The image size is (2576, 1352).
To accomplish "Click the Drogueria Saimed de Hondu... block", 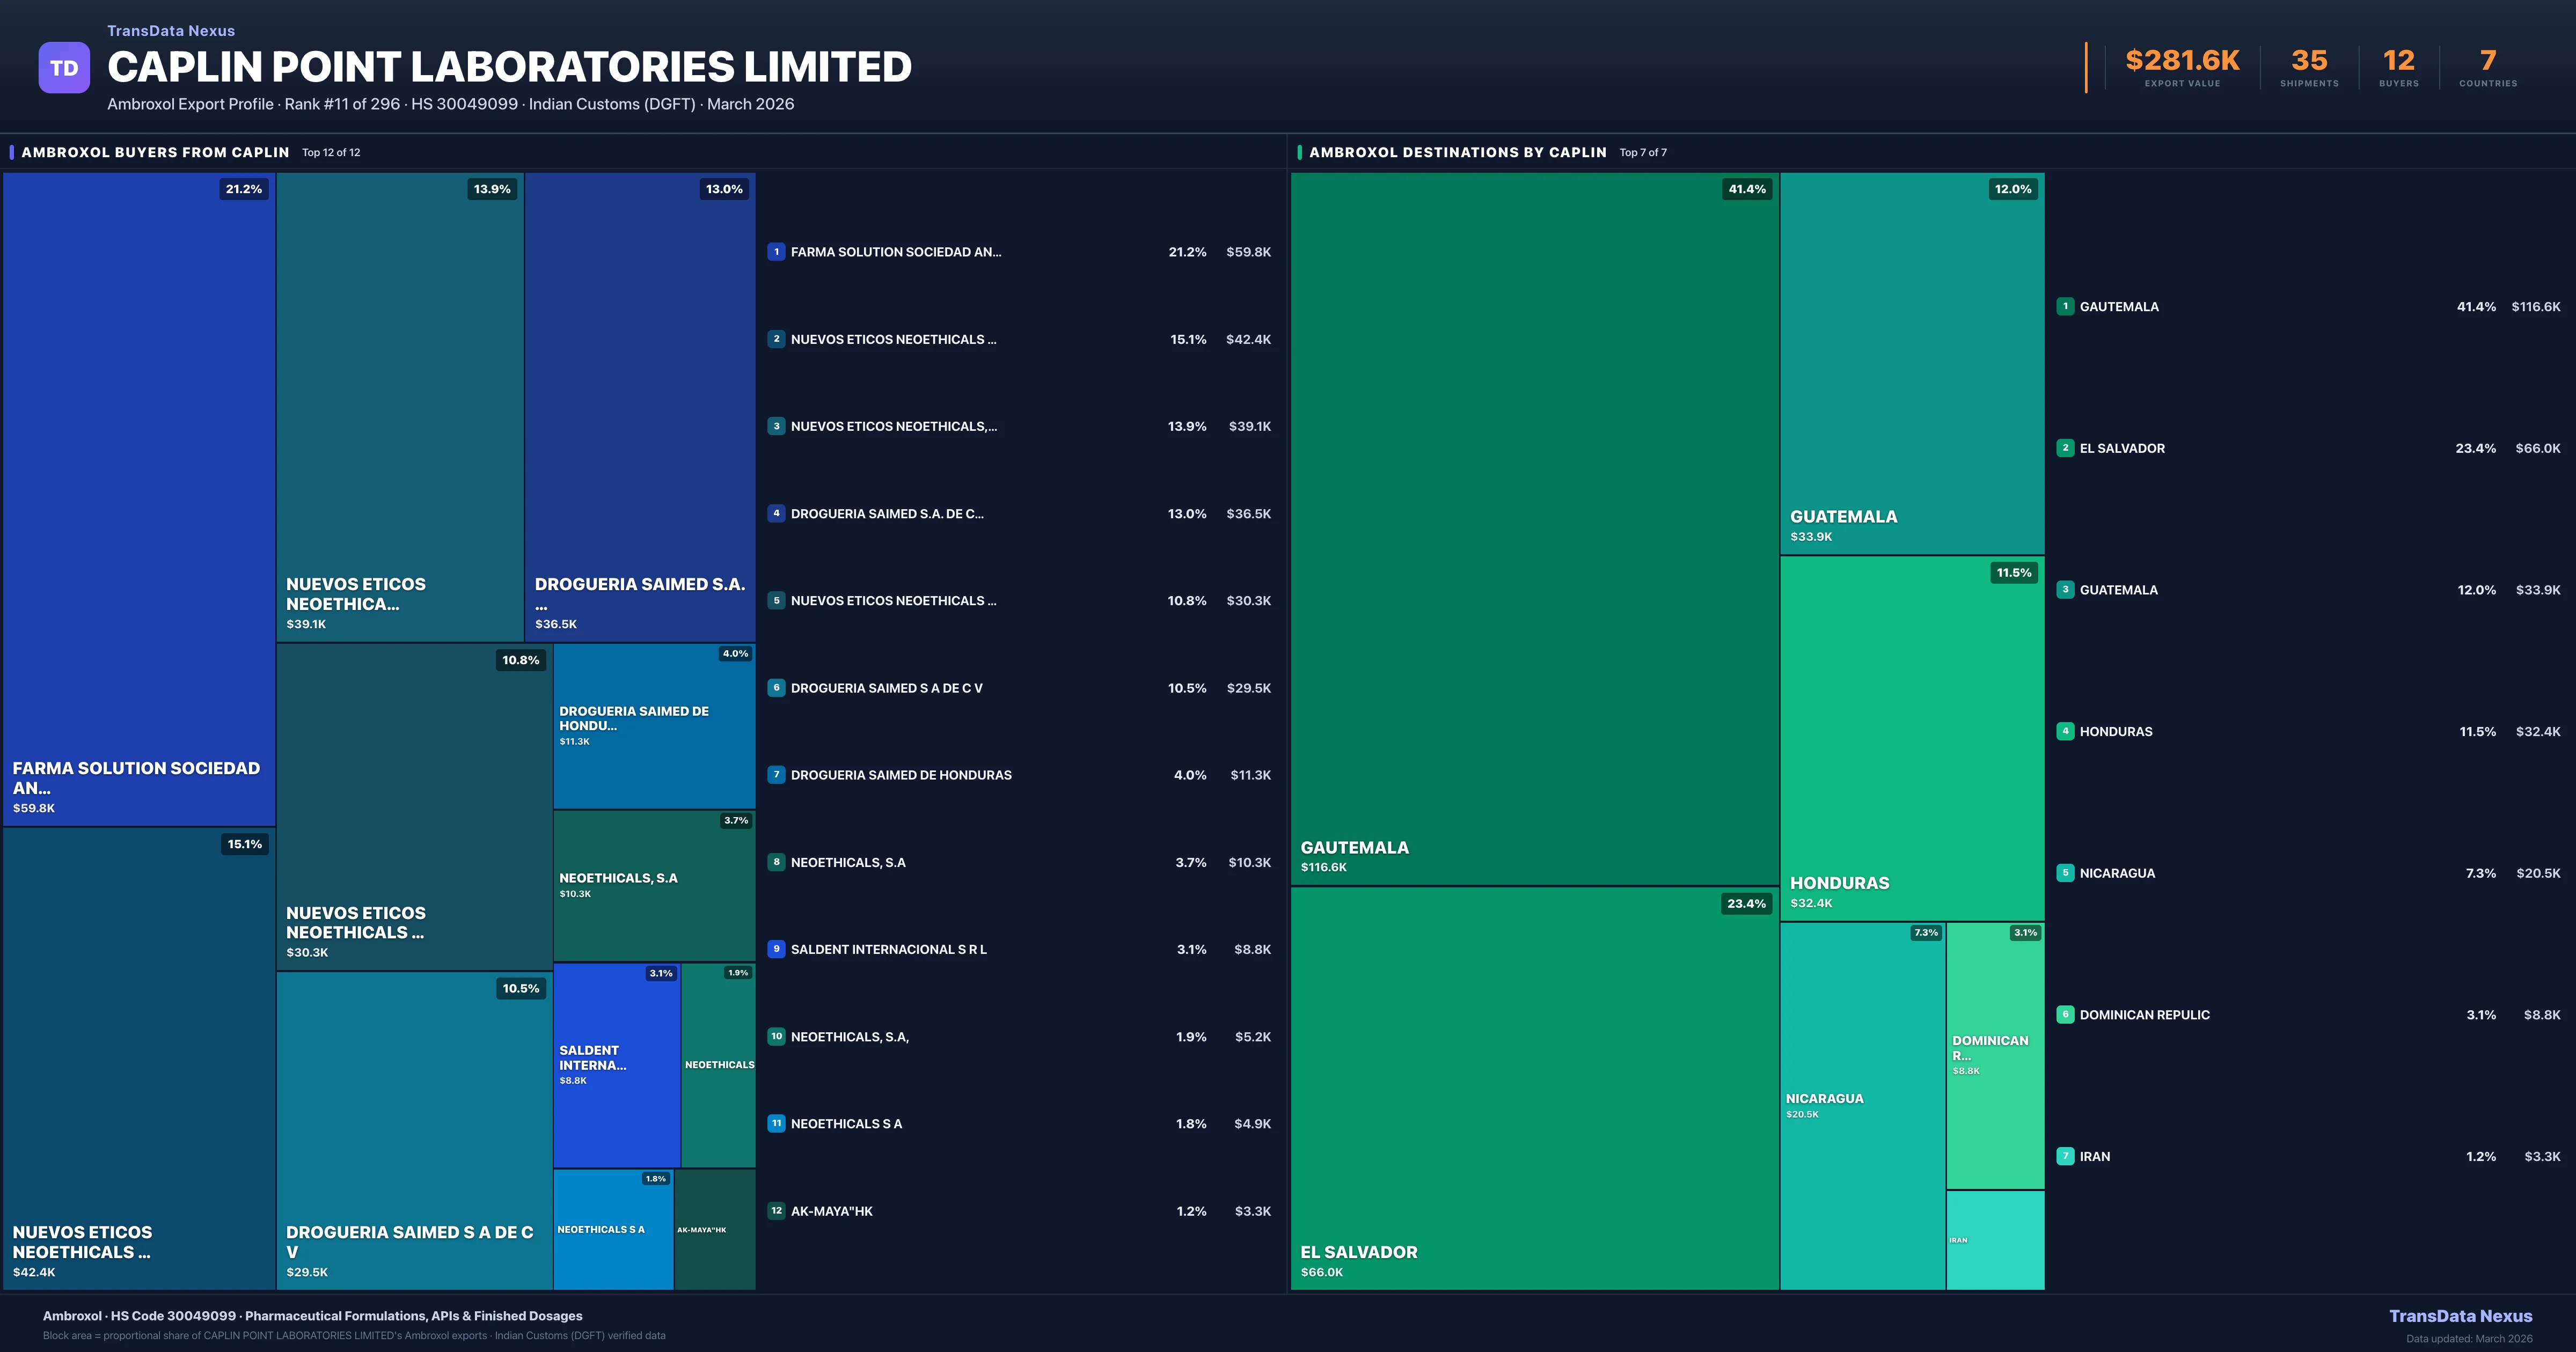I will (654, 725).
